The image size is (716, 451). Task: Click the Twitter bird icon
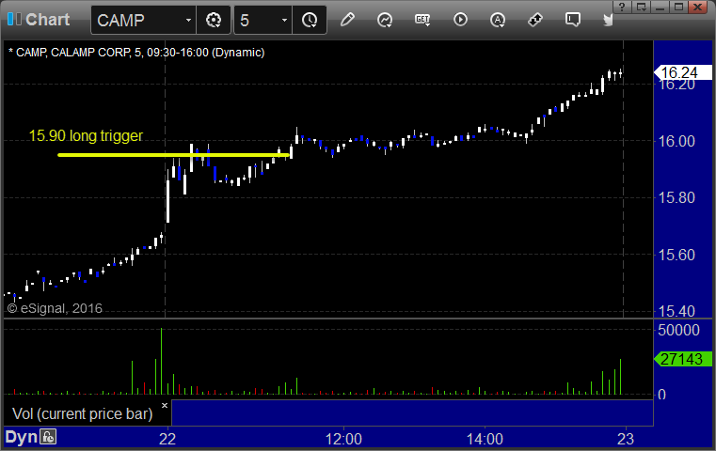pos(608,20)
